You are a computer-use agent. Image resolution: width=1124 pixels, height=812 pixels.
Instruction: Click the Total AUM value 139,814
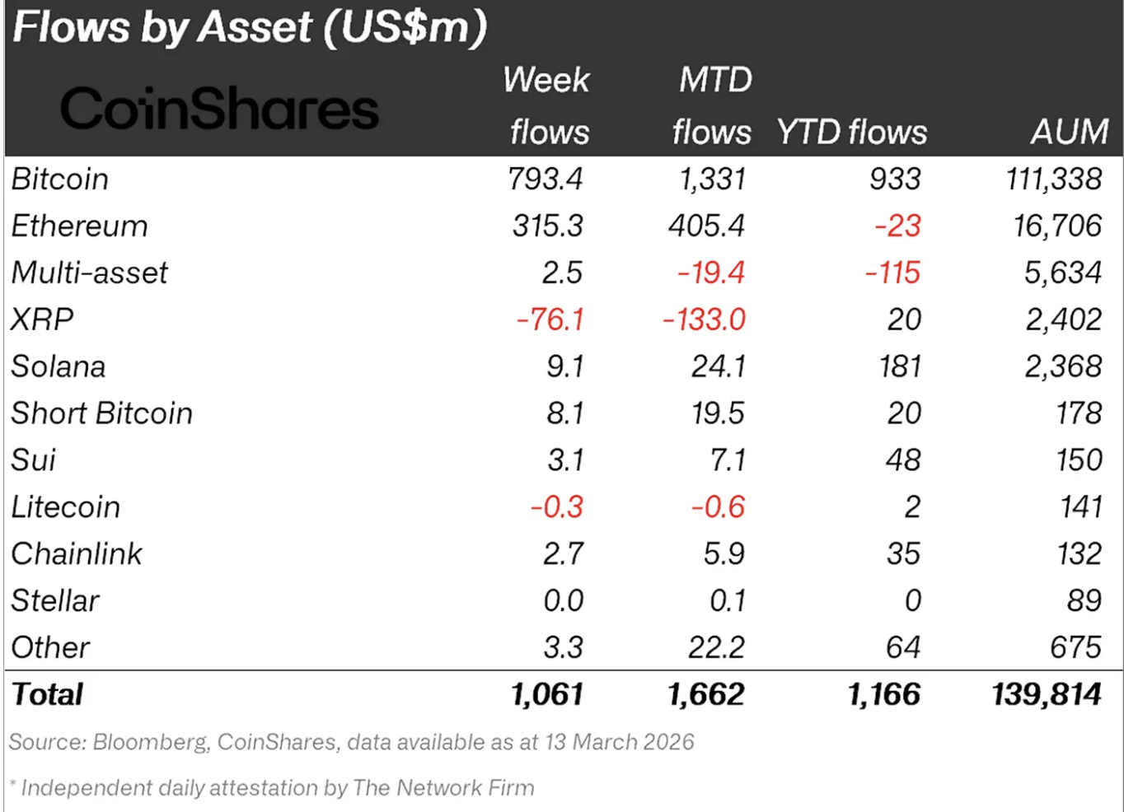(x=1046, y=694)
